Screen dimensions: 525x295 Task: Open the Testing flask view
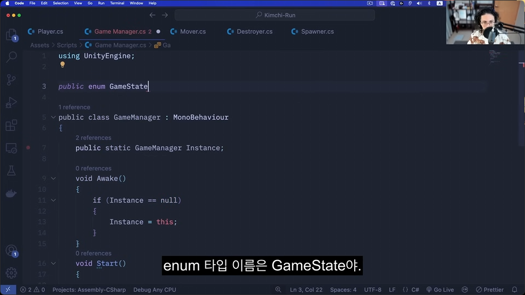point(11,171)
